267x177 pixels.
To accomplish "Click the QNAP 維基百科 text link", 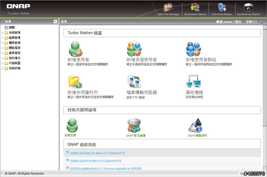I will [x=197, y=136].
